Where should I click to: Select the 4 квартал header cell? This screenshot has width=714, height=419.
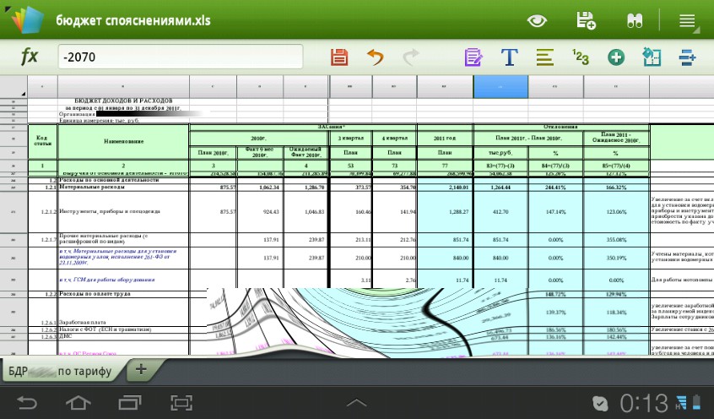395,139
